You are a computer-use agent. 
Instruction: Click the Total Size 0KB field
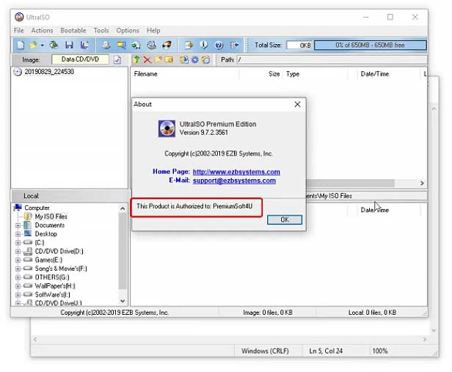coord(299,45)
